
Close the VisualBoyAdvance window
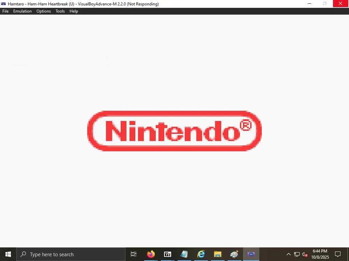(340, 4)
